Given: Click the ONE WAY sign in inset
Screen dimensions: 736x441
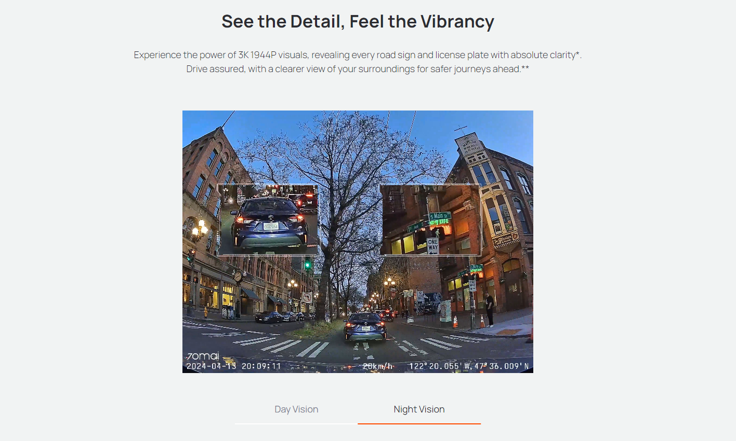Looking at the screenshot, I should pyautogui.click(x=433, y=245).
